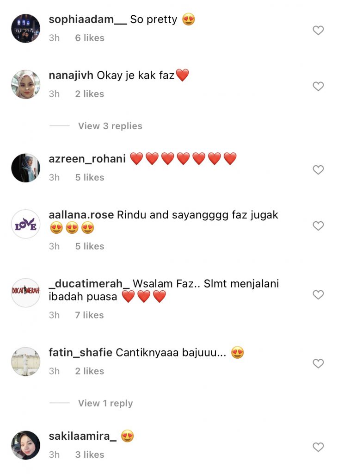This screenshot has height=474, width=344.
Task: Visit the sophiaadam__ username link
Action: (x=88, y=19)
